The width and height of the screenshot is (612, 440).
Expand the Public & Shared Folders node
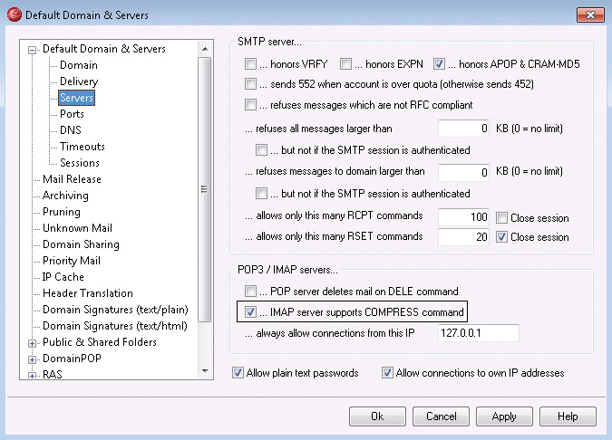tap(33, 343)
